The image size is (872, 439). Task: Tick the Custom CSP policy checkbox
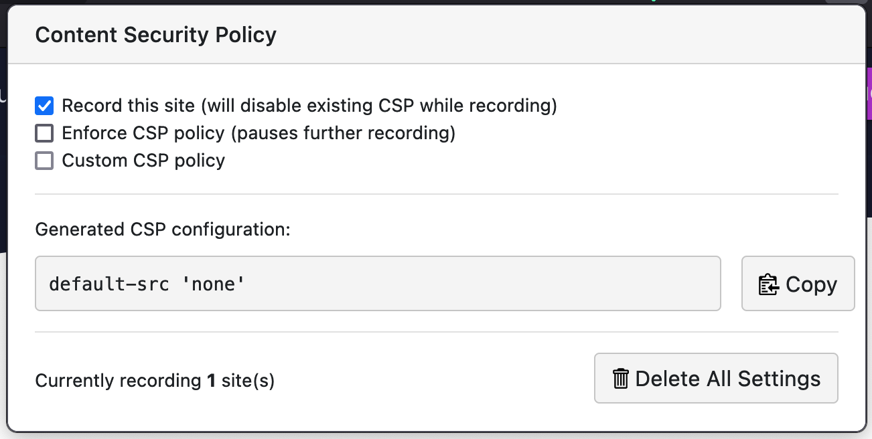pyautogui.click(x=44, y=161)
